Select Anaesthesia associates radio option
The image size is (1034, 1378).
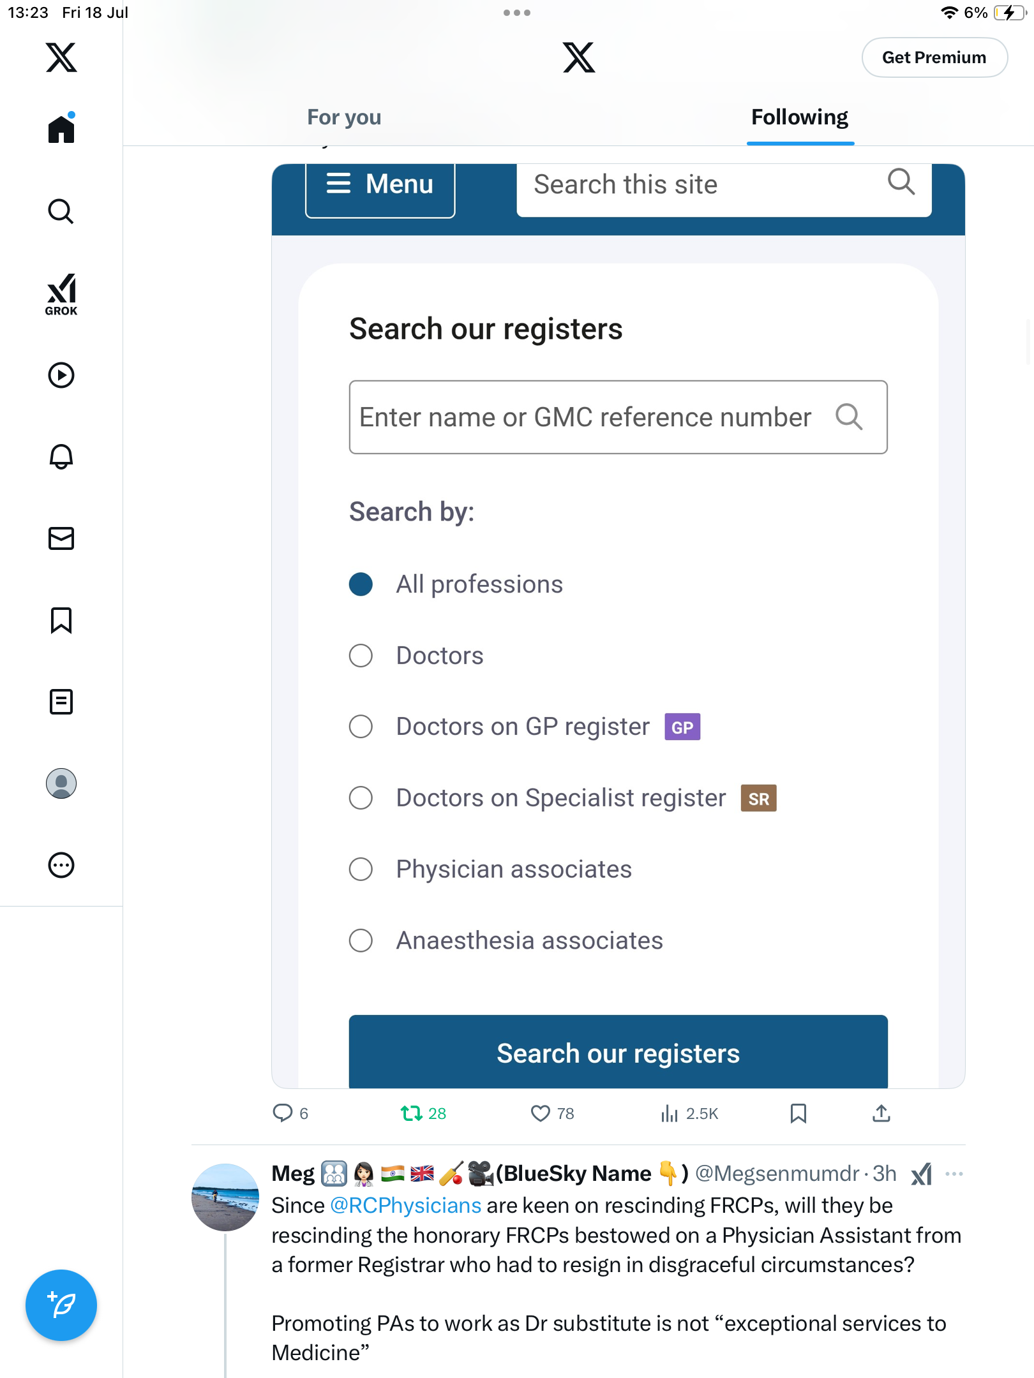361,940
